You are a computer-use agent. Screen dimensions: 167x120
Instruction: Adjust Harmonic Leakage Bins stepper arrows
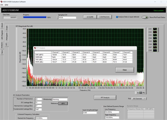tap(34, 106)
